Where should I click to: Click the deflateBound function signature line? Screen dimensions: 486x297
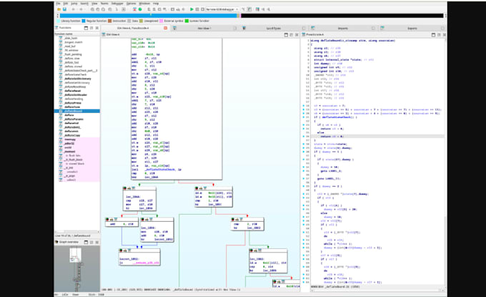click(353, 41)
